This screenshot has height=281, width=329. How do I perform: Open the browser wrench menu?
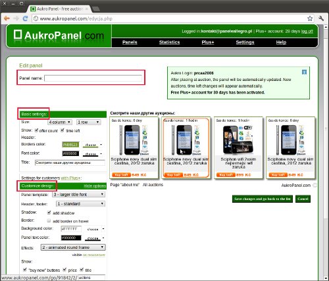tap(321, 18)
